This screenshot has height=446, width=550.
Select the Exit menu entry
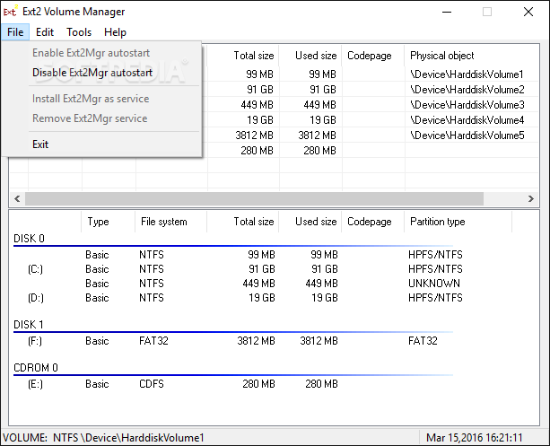[40, 144]
